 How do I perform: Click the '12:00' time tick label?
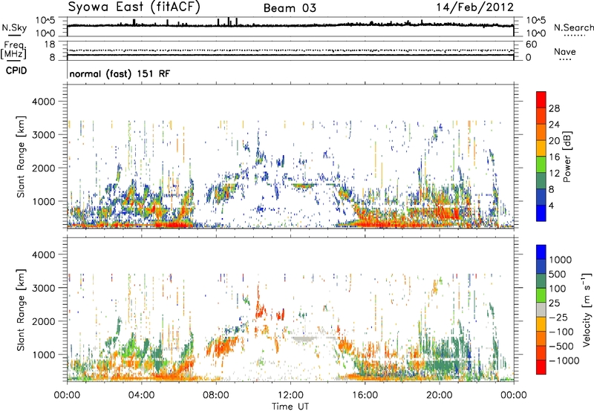point(290,395)
